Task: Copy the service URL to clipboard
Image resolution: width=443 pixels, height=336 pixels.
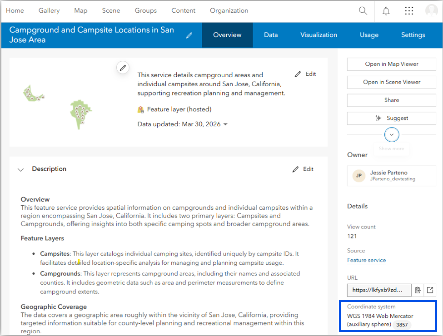Action: tap(418, 290)
